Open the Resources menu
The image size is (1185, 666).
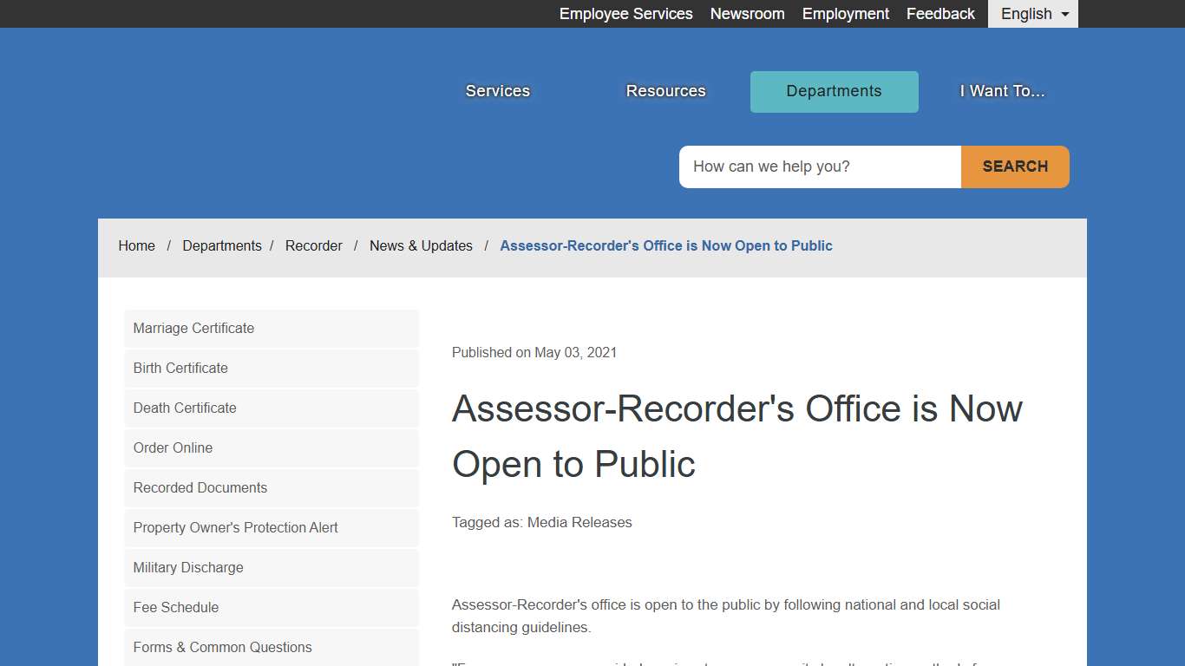pyautogui.click(x=665, y=91)
